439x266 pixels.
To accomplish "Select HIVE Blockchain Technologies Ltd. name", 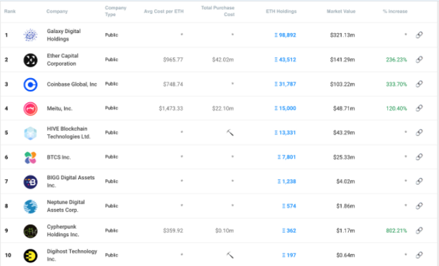I will coord(69,133).
